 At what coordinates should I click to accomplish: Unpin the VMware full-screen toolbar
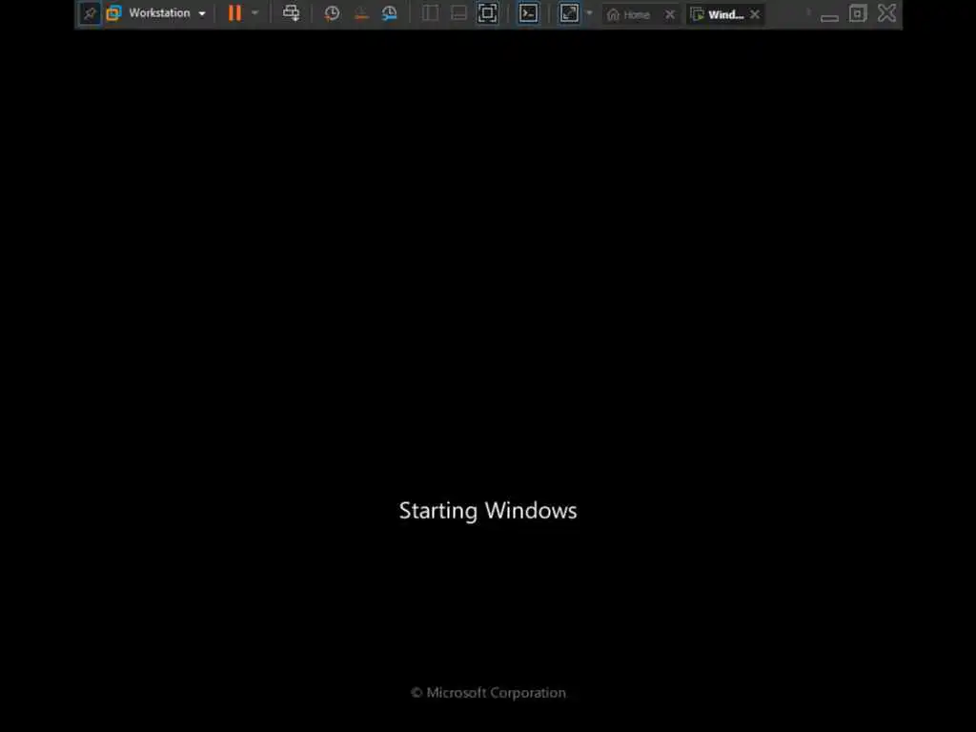pos(90,13)
